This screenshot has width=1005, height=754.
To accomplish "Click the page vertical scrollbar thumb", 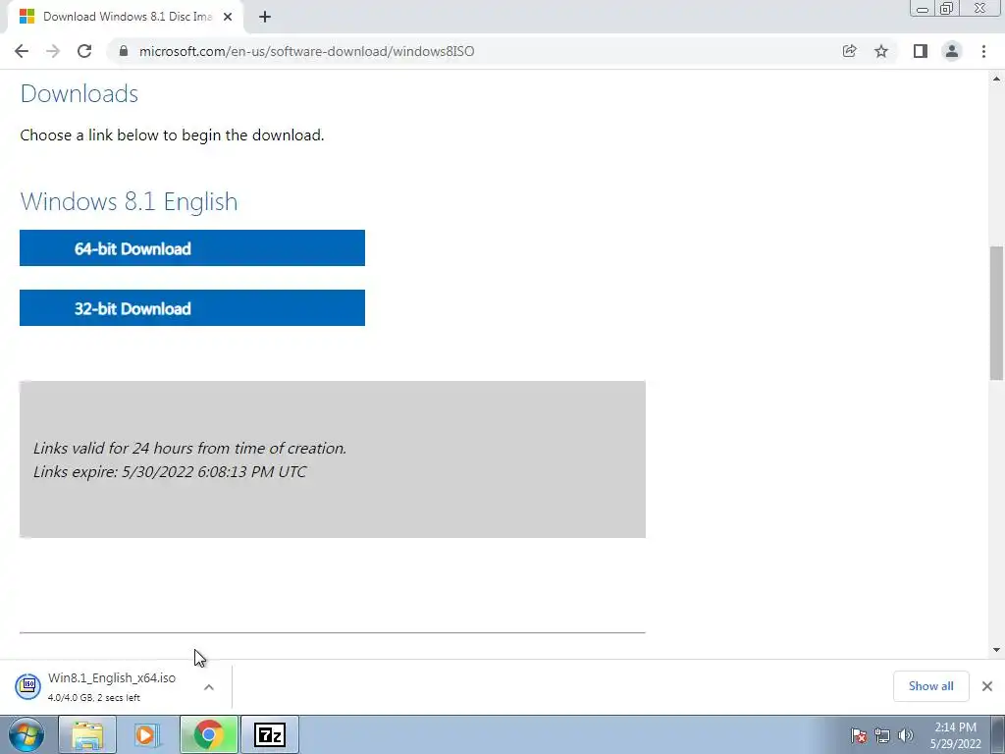I will (996, 313).
